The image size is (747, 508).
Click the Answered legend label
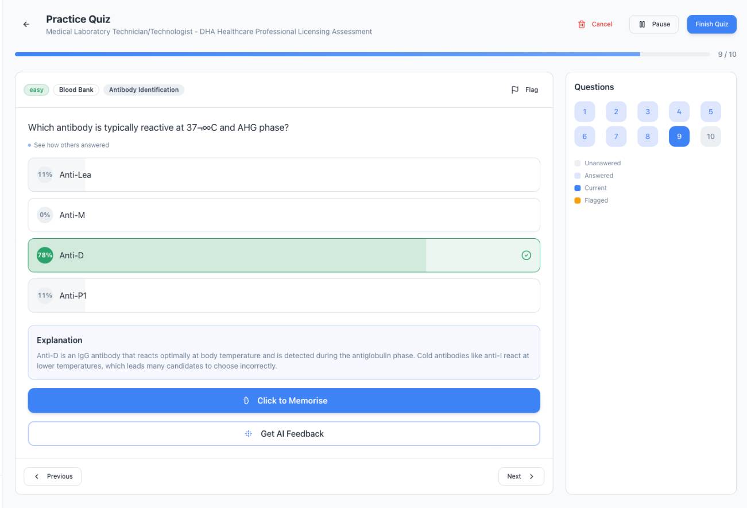pos(599,176)
